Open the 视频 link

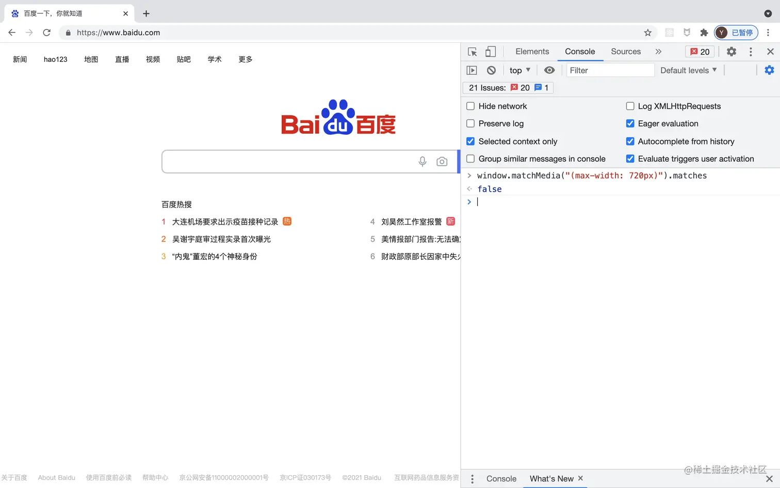pyautogui.click(x=153, y=59)
